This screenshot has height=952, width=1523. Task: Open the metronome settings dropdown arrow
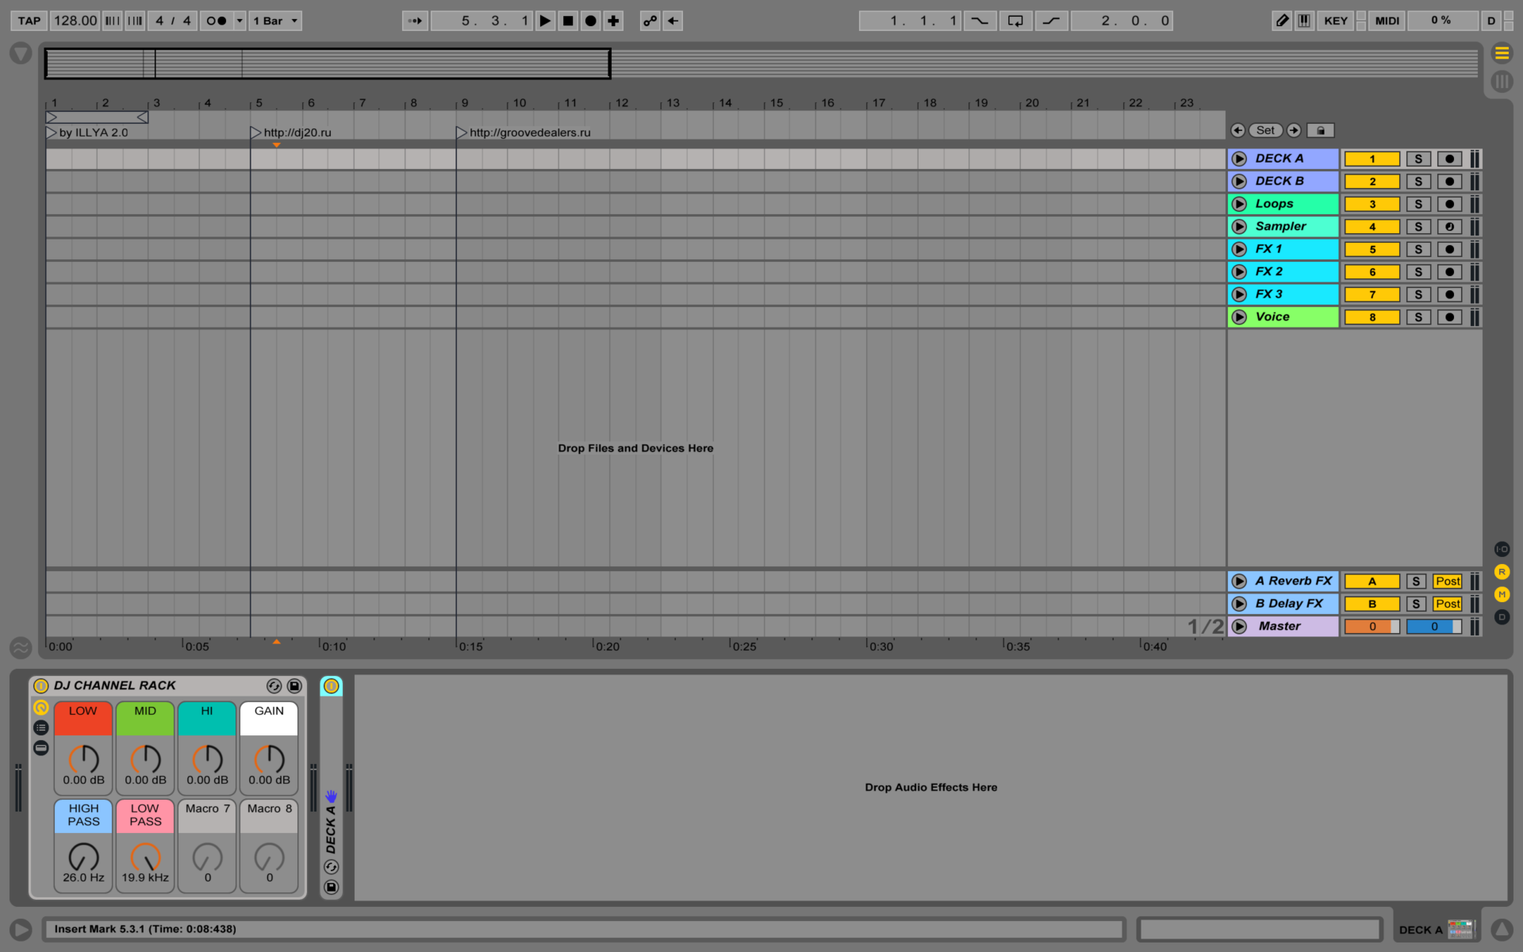[x=240, y=21]
